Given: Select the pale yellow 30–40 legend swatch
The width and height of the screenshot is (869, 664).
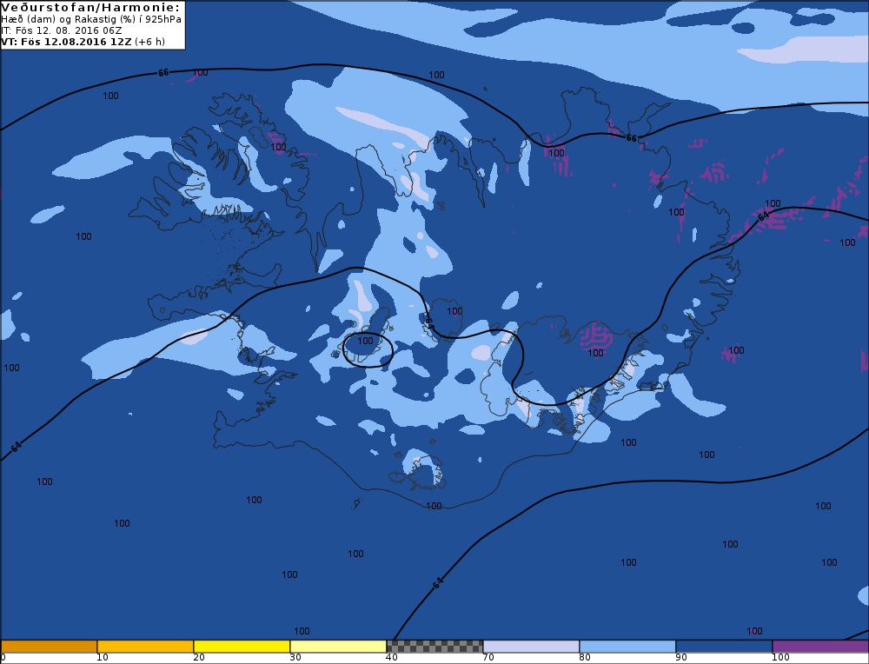Looking at the screenshot, I should coord(338,647).
